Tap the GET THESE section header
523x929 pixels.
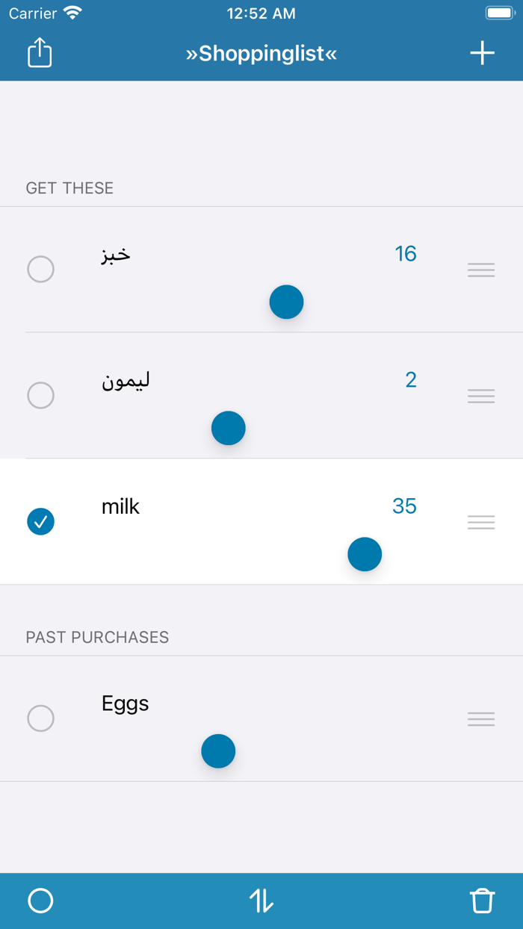(x=70, y=188)
